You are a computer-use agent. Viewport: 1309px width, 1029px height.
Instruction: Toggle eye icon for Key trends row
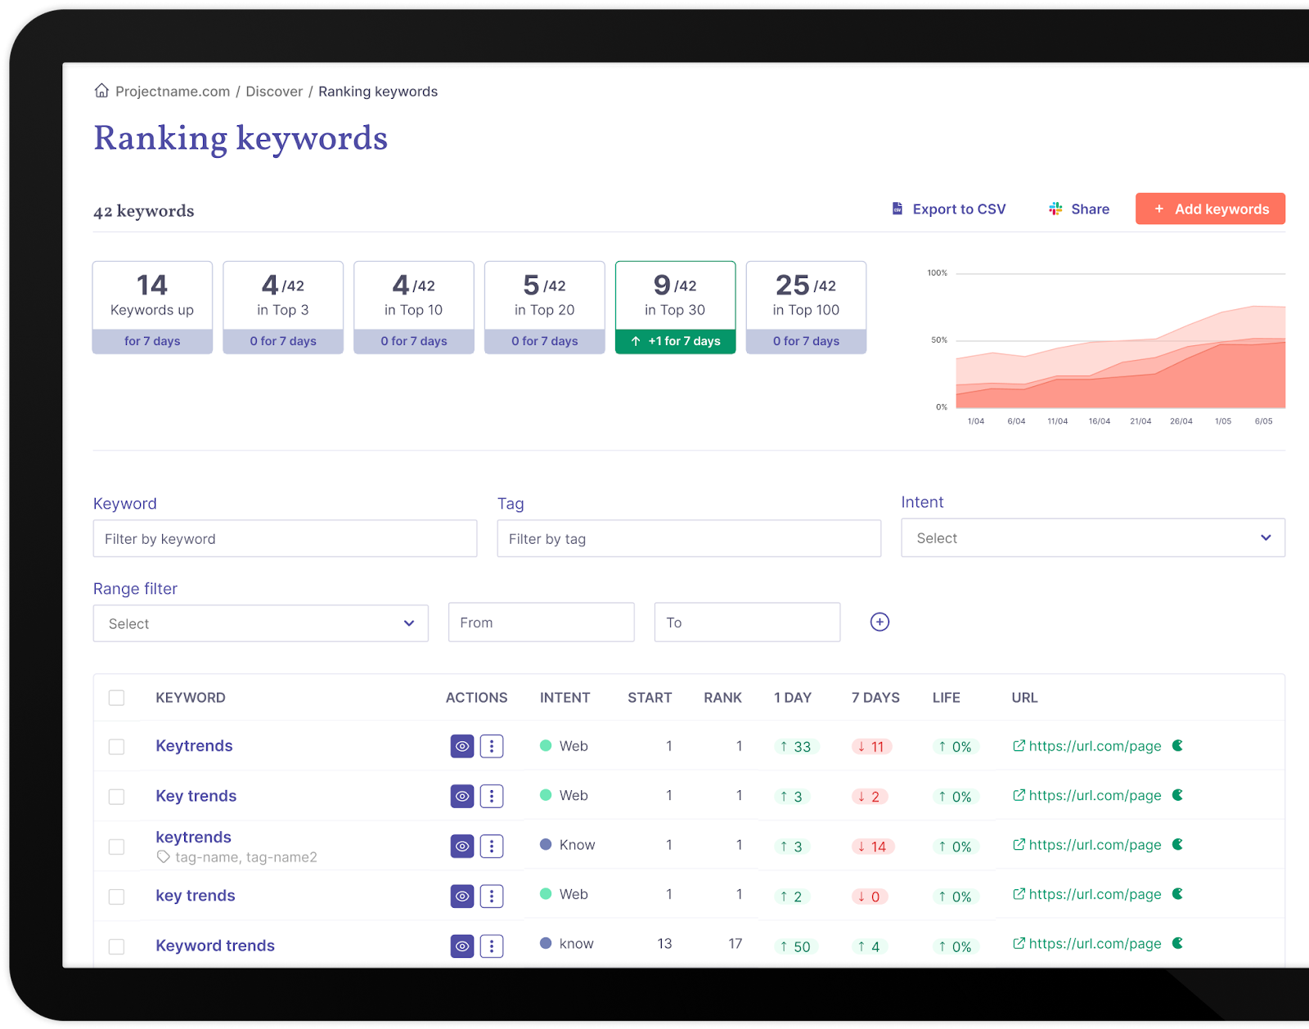(462, 796)
